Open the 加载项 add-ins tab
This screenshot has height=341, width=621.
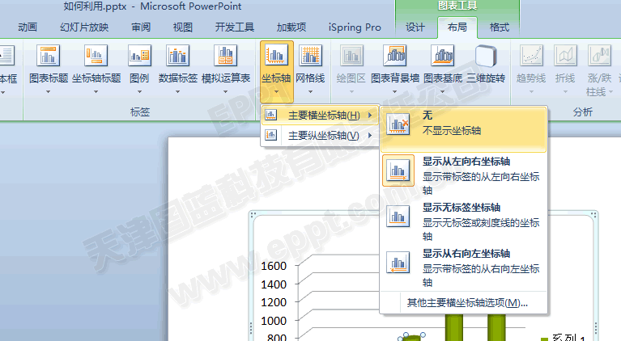tap(291, 27)
